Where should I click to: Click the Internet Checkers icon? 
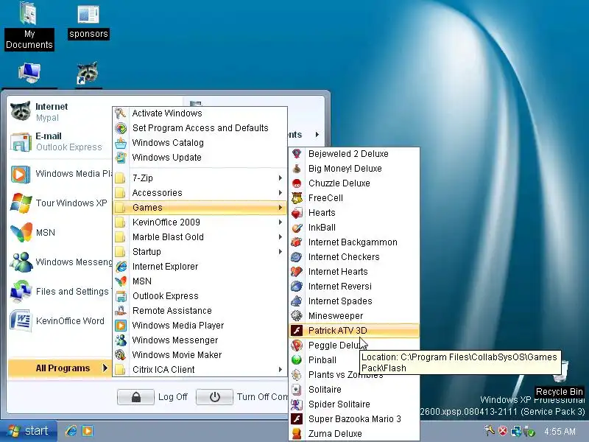coord(297,257)
